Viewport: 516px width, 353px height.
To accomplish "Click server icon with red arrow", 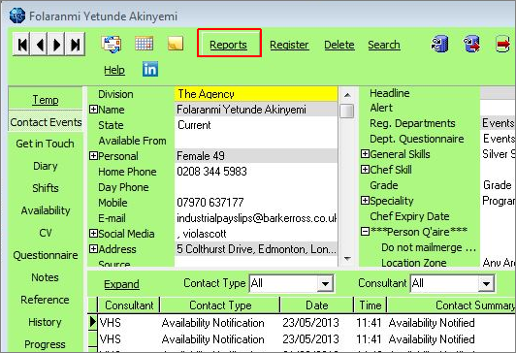I will coord(471,44).
